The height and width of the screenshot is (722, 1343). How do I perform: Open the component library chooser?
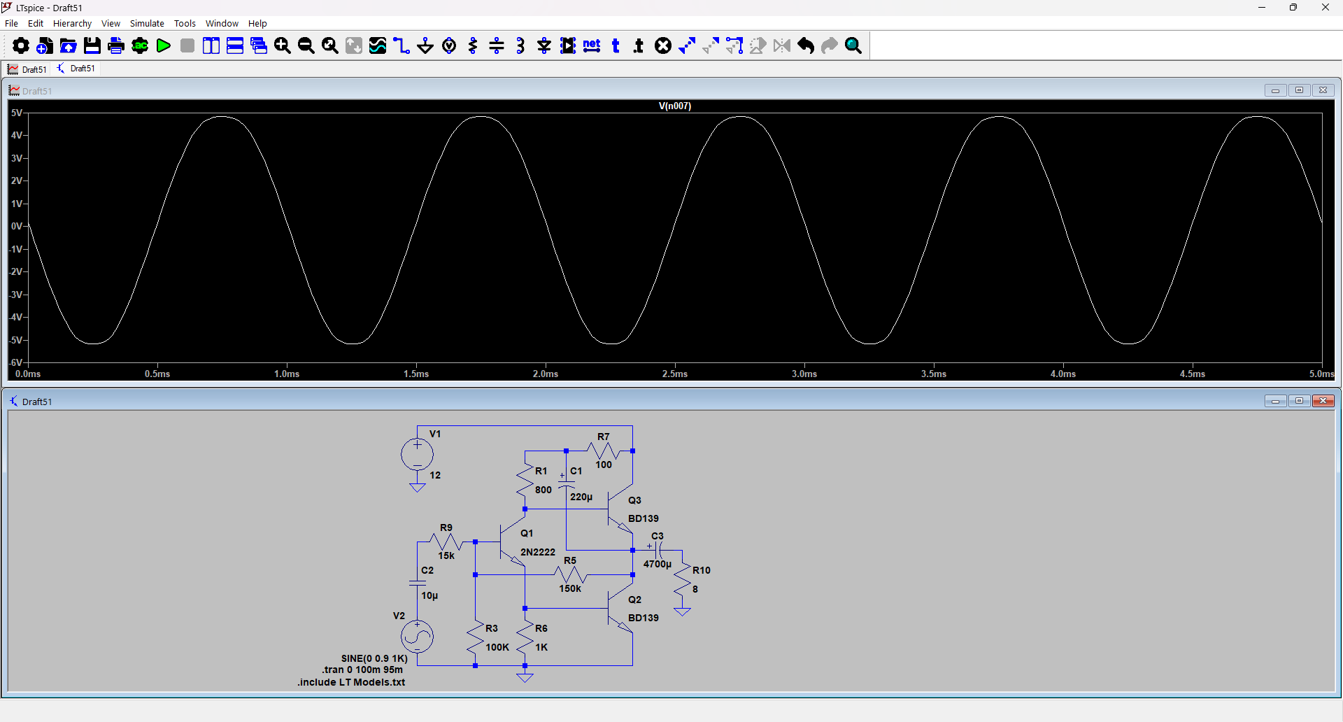568,46
